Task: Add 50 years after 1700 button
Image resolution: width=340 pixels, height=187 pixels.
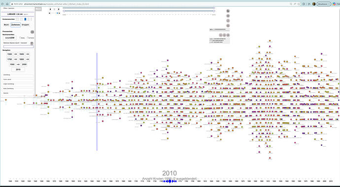Action: (x=15, y=59)
